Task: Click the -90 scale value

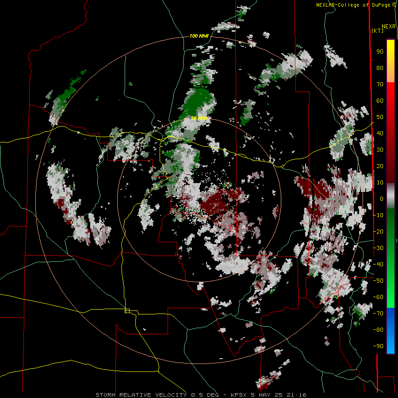Action: (x=378, y=346)
